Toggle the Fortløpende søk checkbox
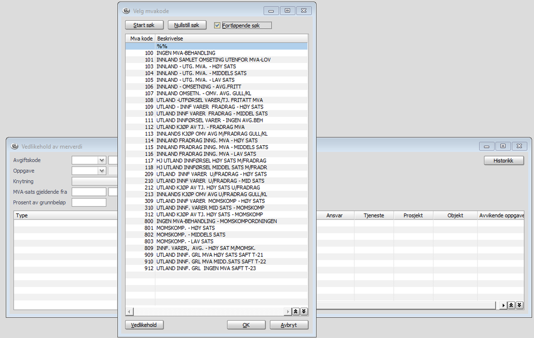Screen dimensions: 534x338 tap(217, 25)
